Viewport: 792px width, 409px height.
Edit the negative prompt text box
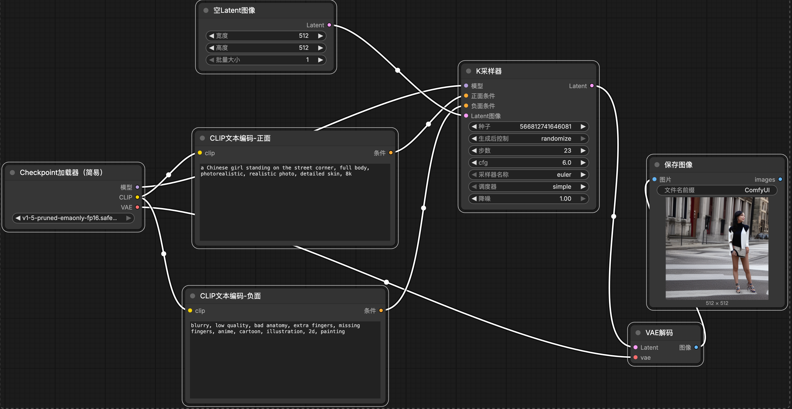tap(285, 359)
